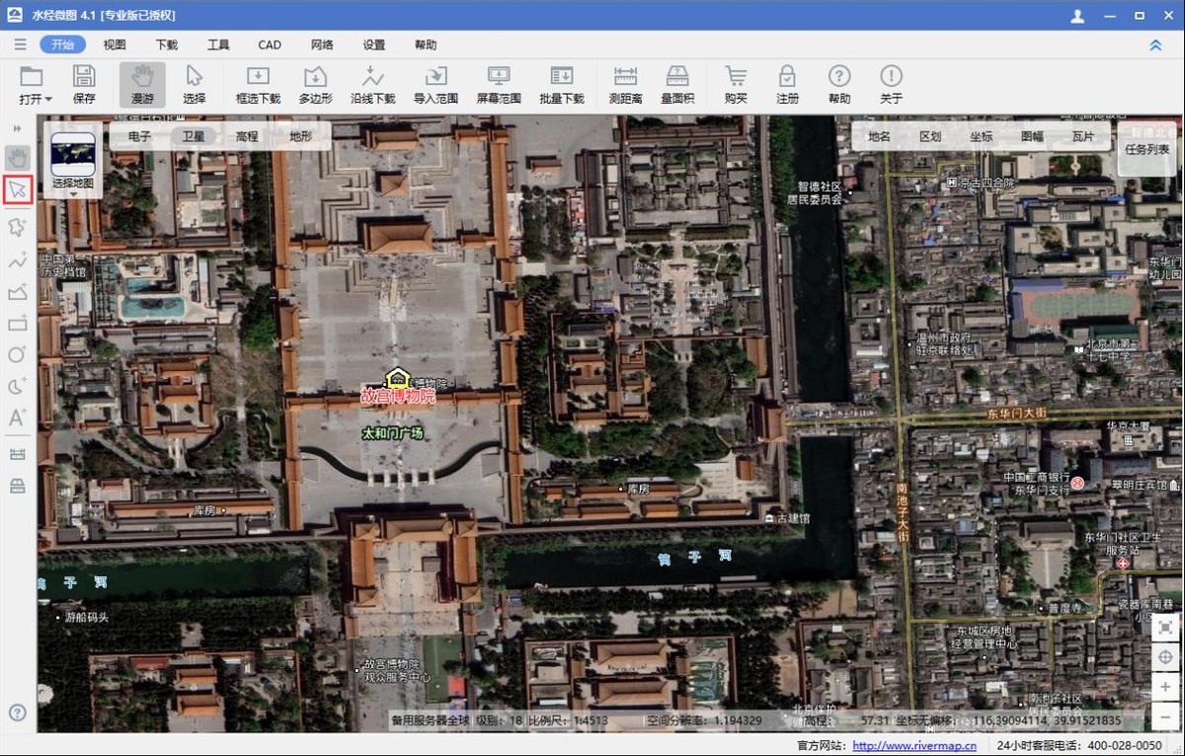Choose the draw polygon tool in sidebar

tap(18, 291)
